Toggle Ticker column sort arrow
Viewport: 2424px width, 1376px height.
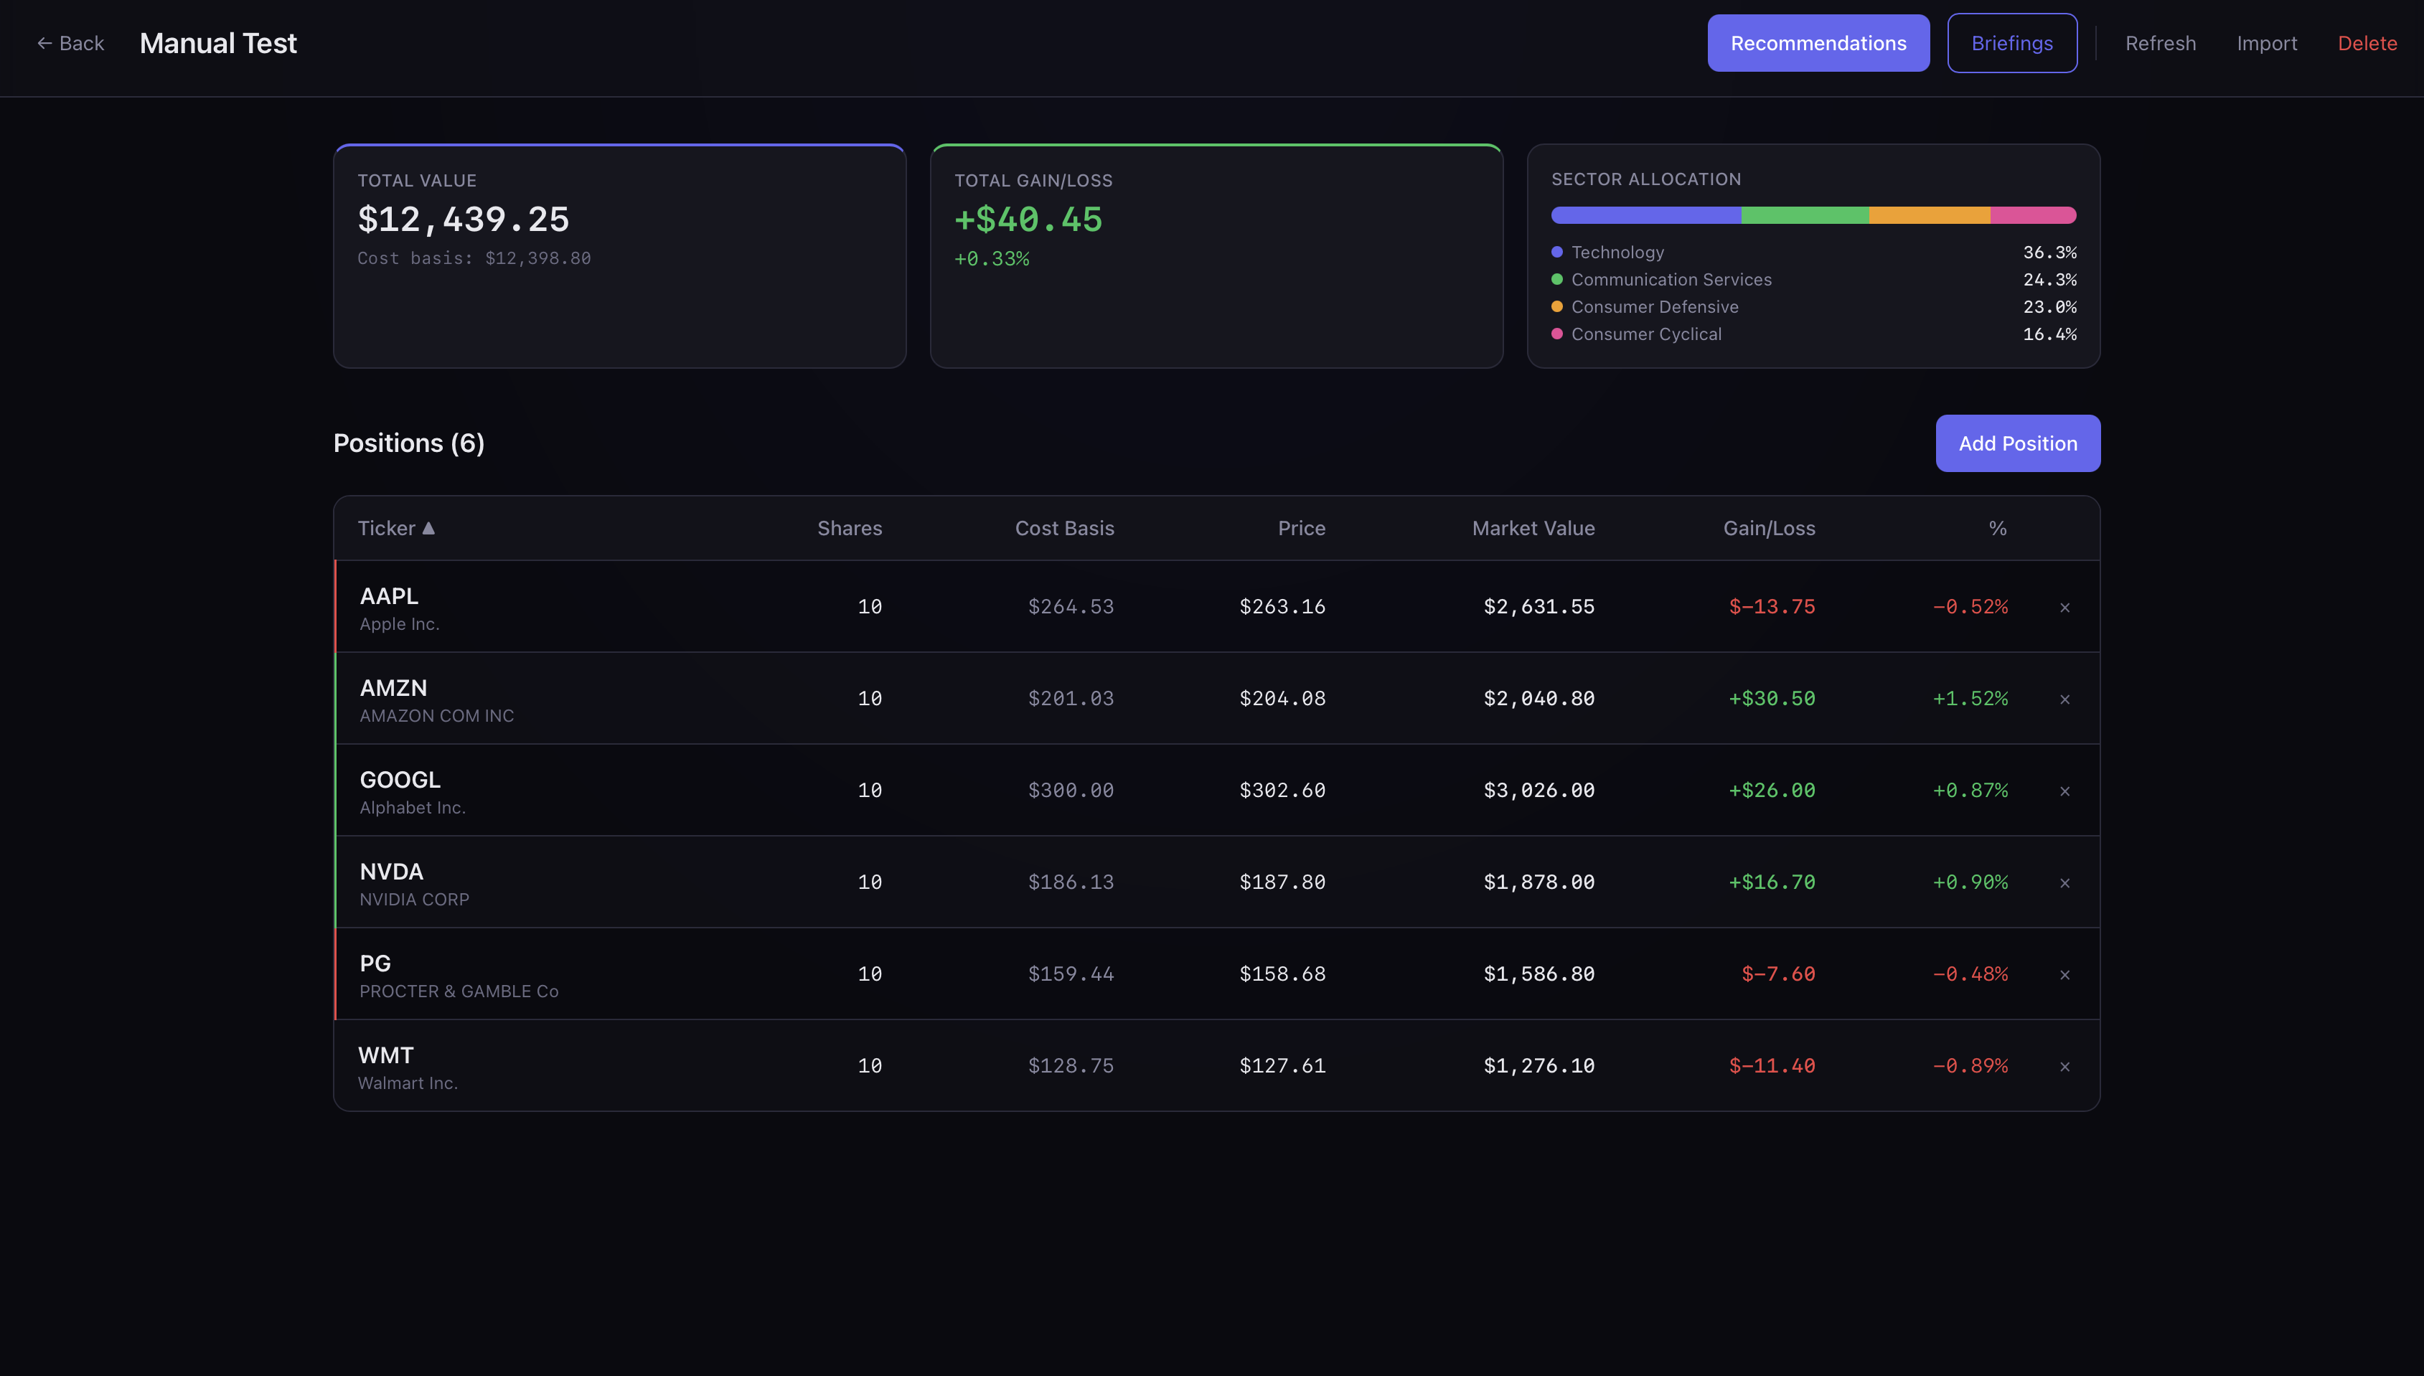coord(428,528)
